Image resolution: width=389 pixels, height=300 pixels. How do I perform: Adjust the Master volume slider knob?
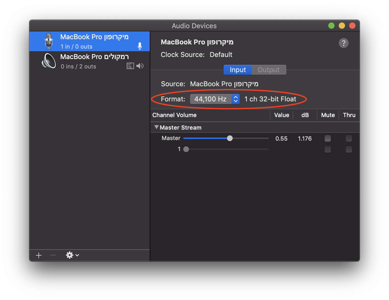(230, 138)
